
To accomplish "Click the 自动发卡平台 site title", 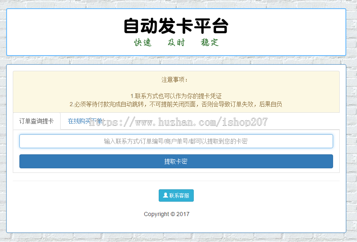I will pyautogui.click(x=176, y=26).
